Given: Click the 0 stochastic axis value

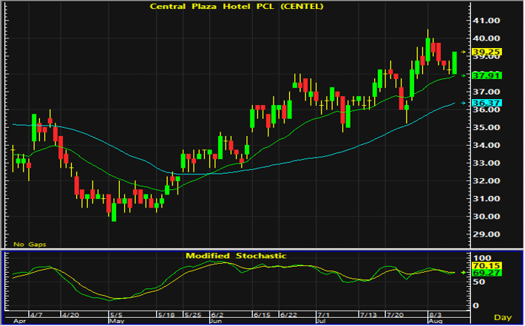Looking at the screenshot, I should (x=477, y=305).
